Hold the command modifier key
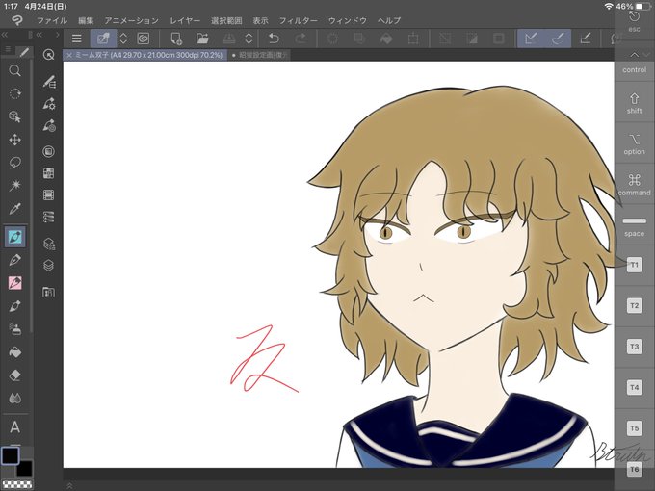 [x=634, y=185]
